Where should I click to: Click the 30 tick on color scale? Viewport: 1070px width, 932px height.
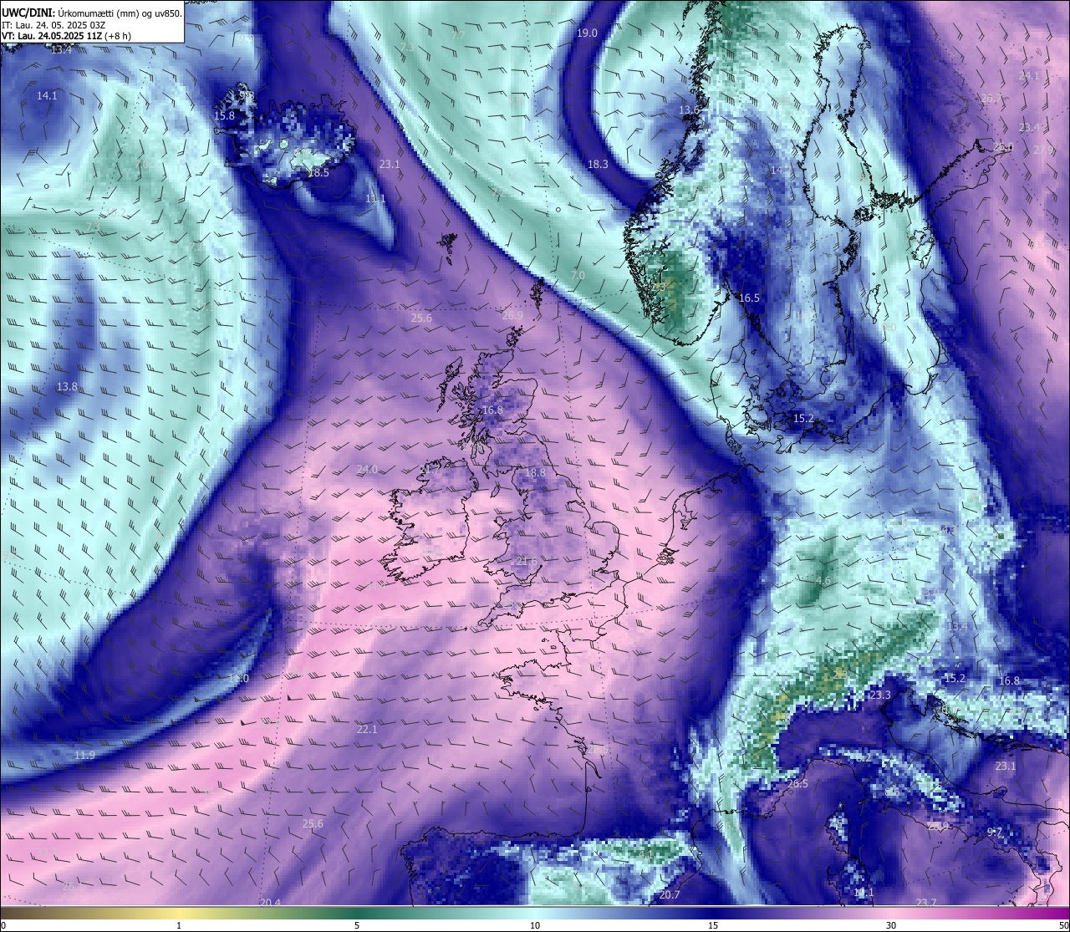coord(891,925)
